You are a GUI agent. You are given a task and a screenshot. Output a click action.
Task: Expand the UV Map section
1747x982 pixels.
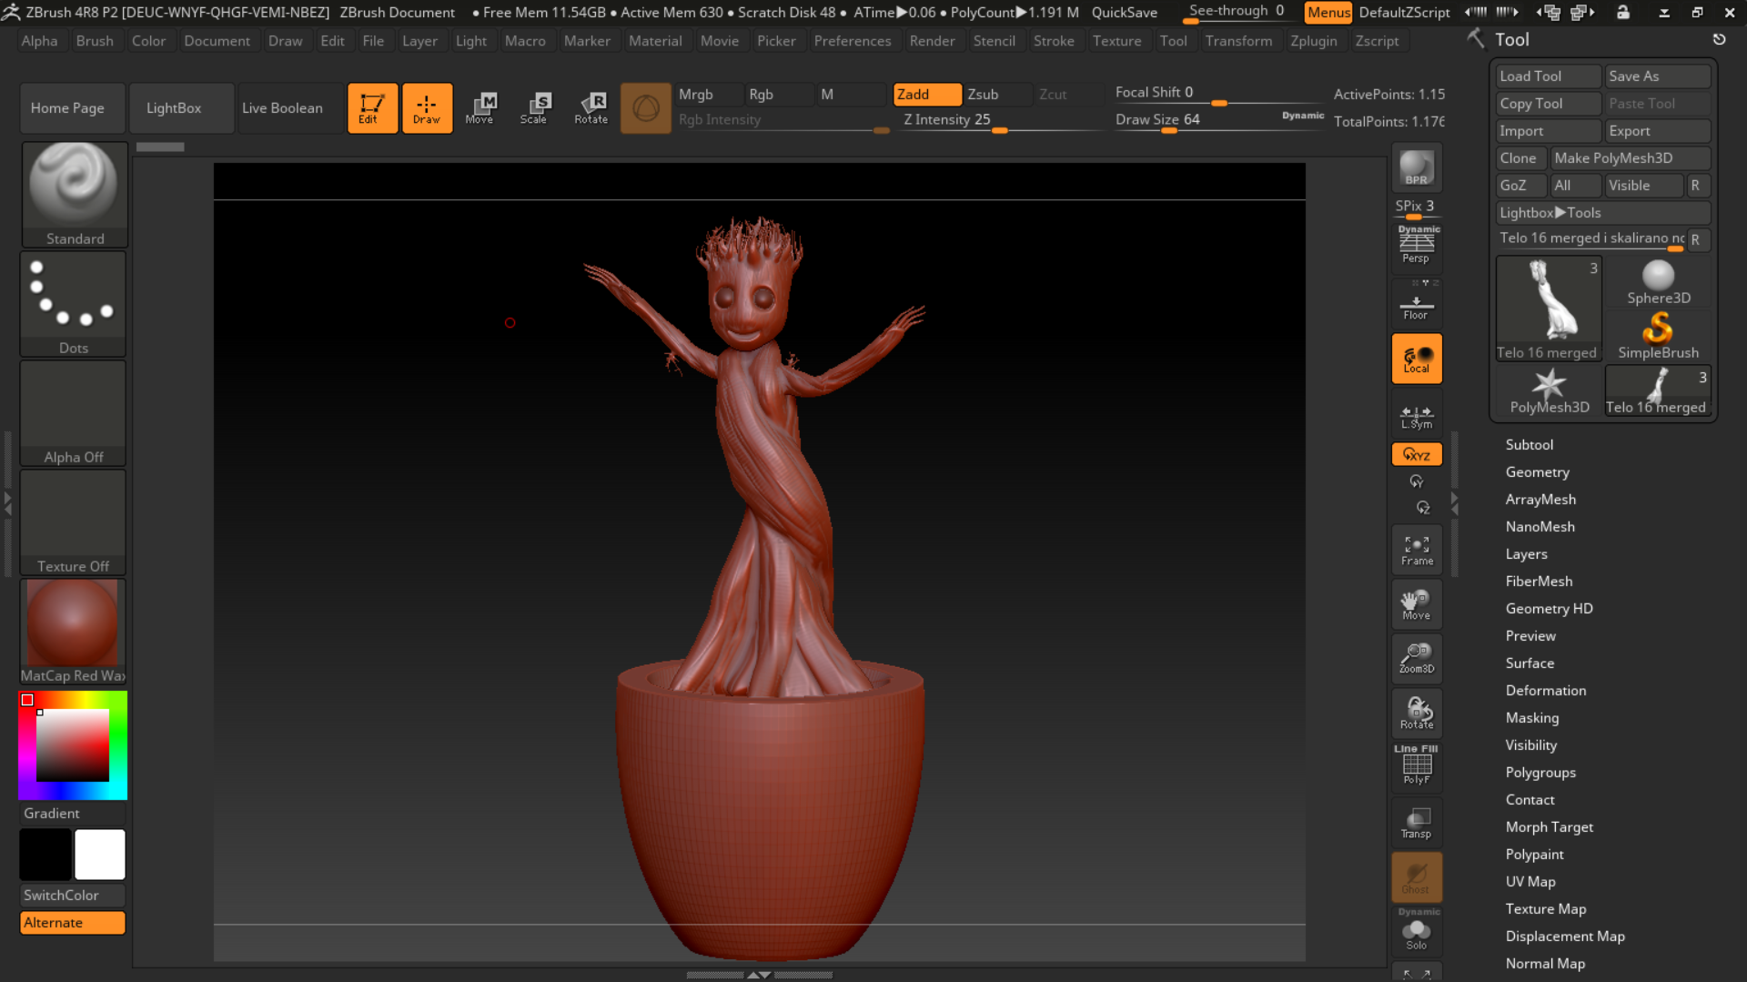pyautogui.click(x=1530, y=882)
